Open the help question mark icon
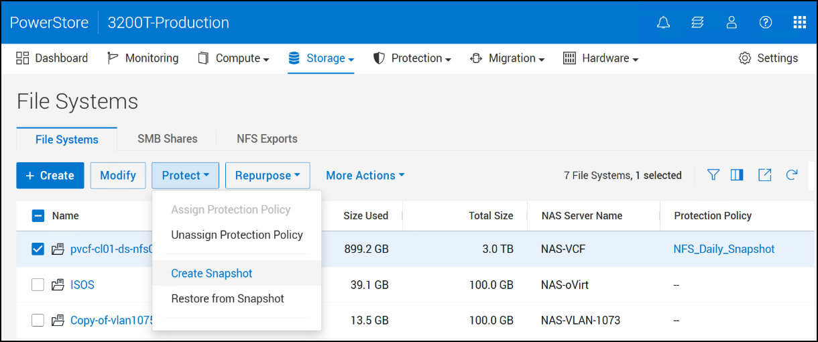This screenshot has width=818, height=342. pyautogui.click(x=766, y=23)
